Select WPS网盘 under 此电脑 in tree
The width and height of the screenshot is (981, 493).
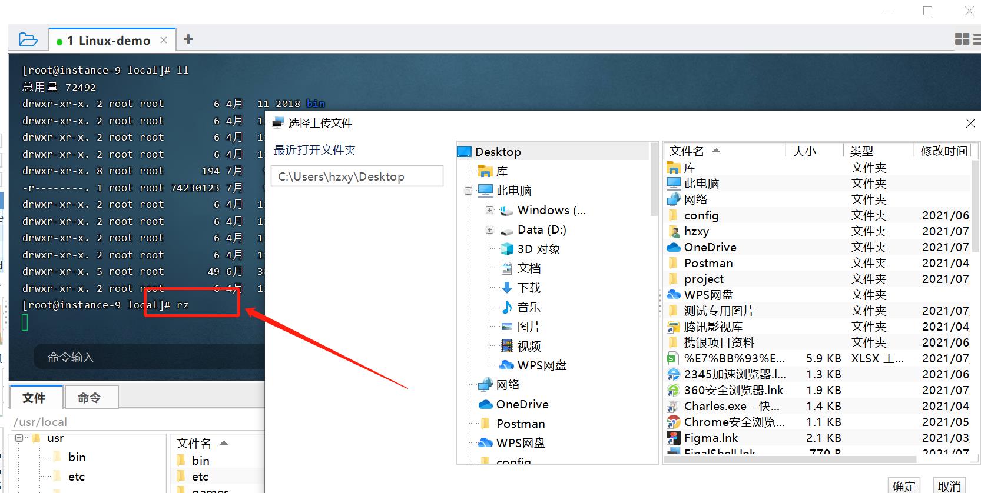tap(541, 365)
